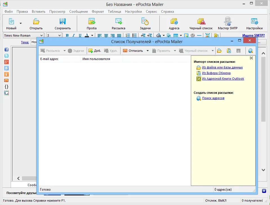270x205 pixels.
Task: Open Задачи (Tasks) in the main toolbar
Action: (x=145, y=21)
